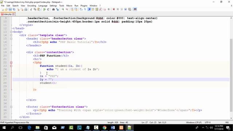Click Run macro multiple times icon

point(126,9)
